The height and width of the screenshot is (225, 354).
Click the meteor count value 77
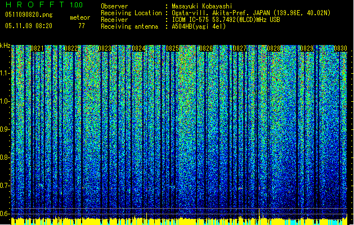[x=82, y=25]
